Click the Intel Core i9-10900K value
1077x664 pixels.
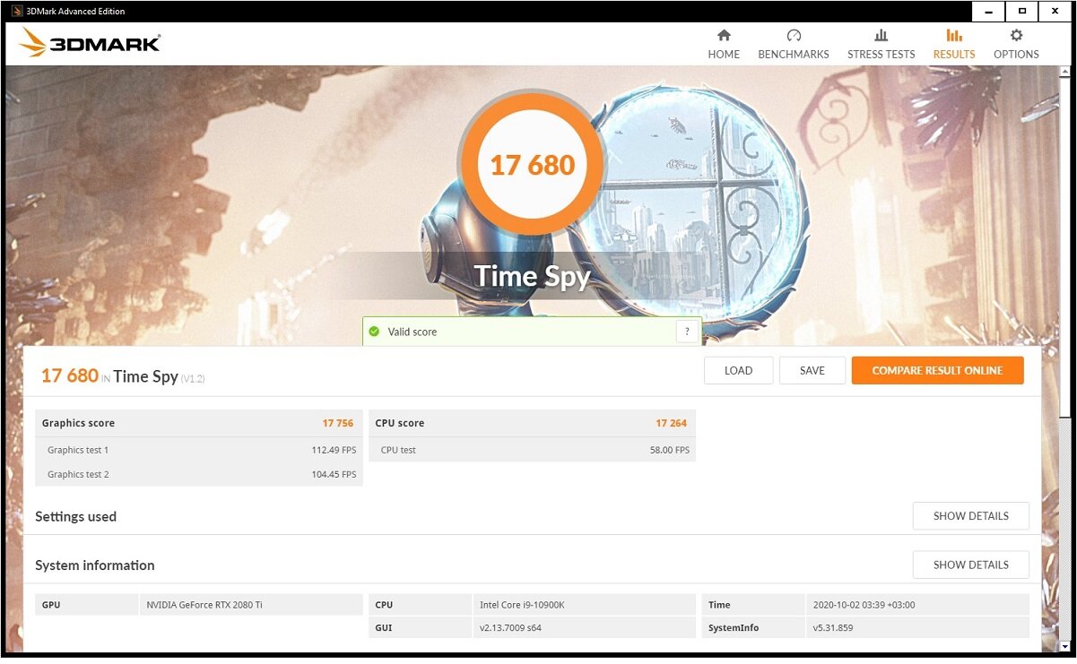524,605
